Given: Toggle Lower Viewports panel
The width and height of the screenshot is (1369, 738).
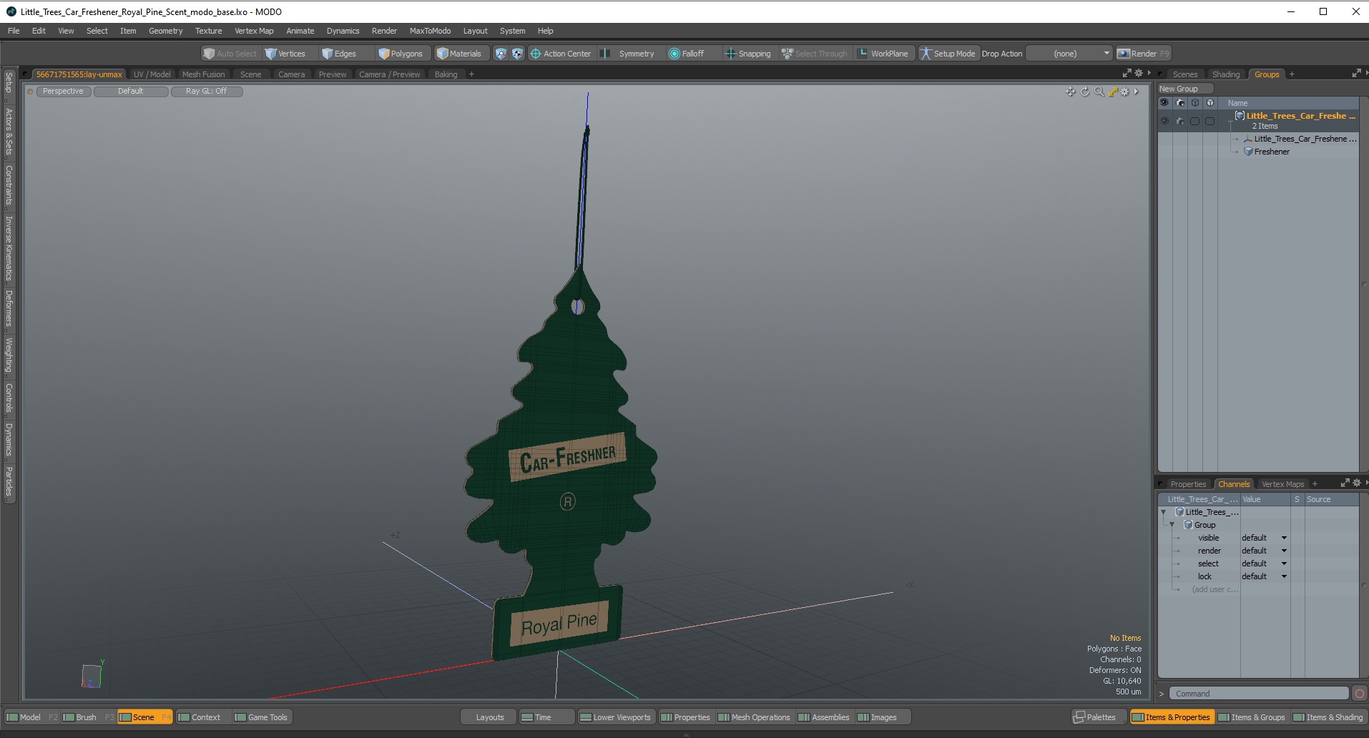Looking at the screenshot, I should 616,717.
